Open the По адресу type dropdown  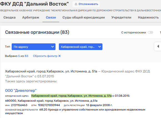tap(34, 47)
